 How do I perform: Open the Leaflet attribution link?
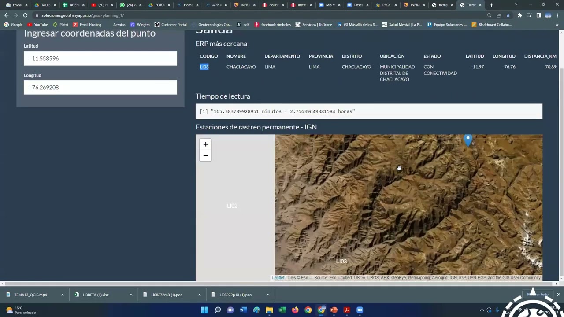point(278,278)
